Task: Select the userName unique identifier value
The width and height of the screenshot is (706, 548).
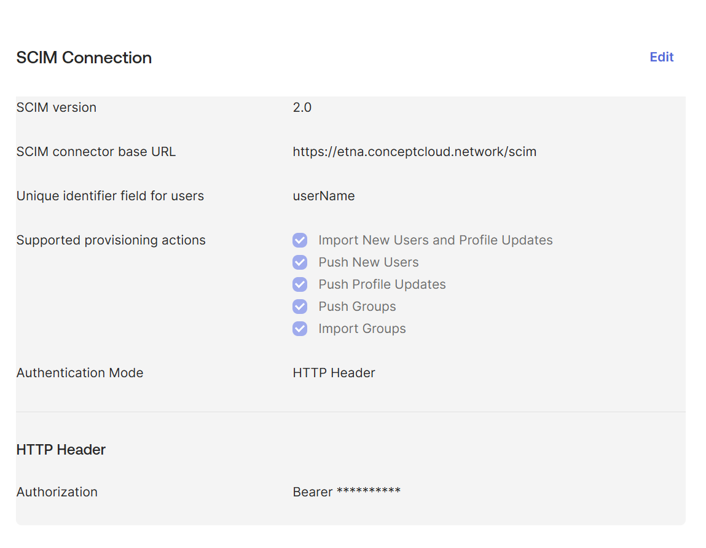Action: [x=324, y=195]
